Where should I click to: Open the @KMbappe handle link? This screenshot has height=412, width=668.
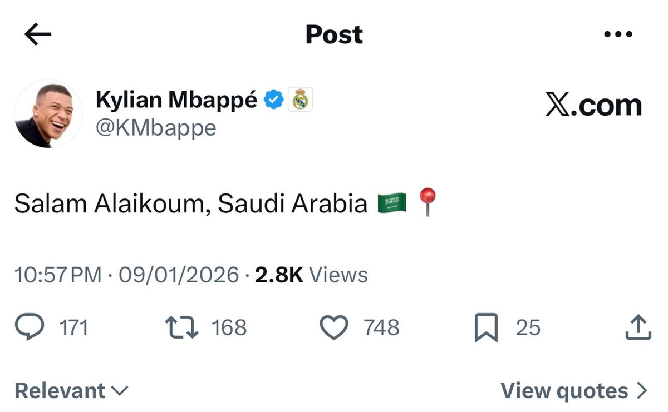click(x=156, y=128)
